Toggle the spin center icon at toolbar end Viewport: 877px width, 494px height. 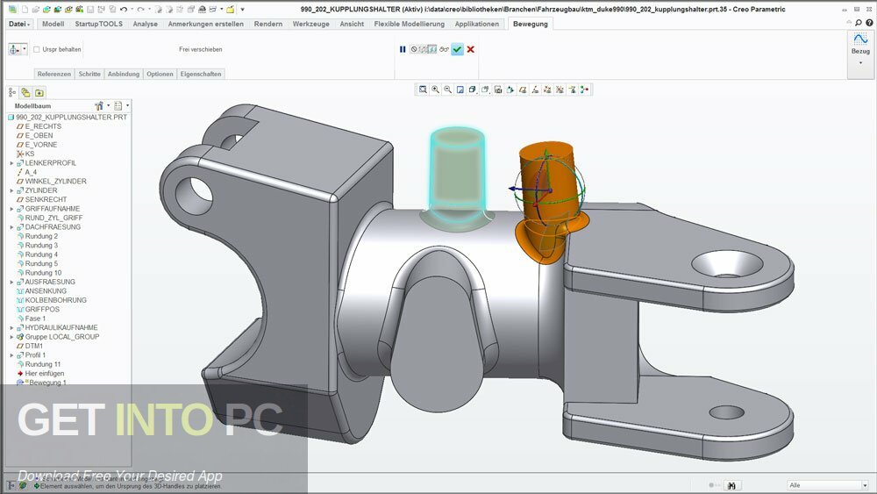(585, 89)
